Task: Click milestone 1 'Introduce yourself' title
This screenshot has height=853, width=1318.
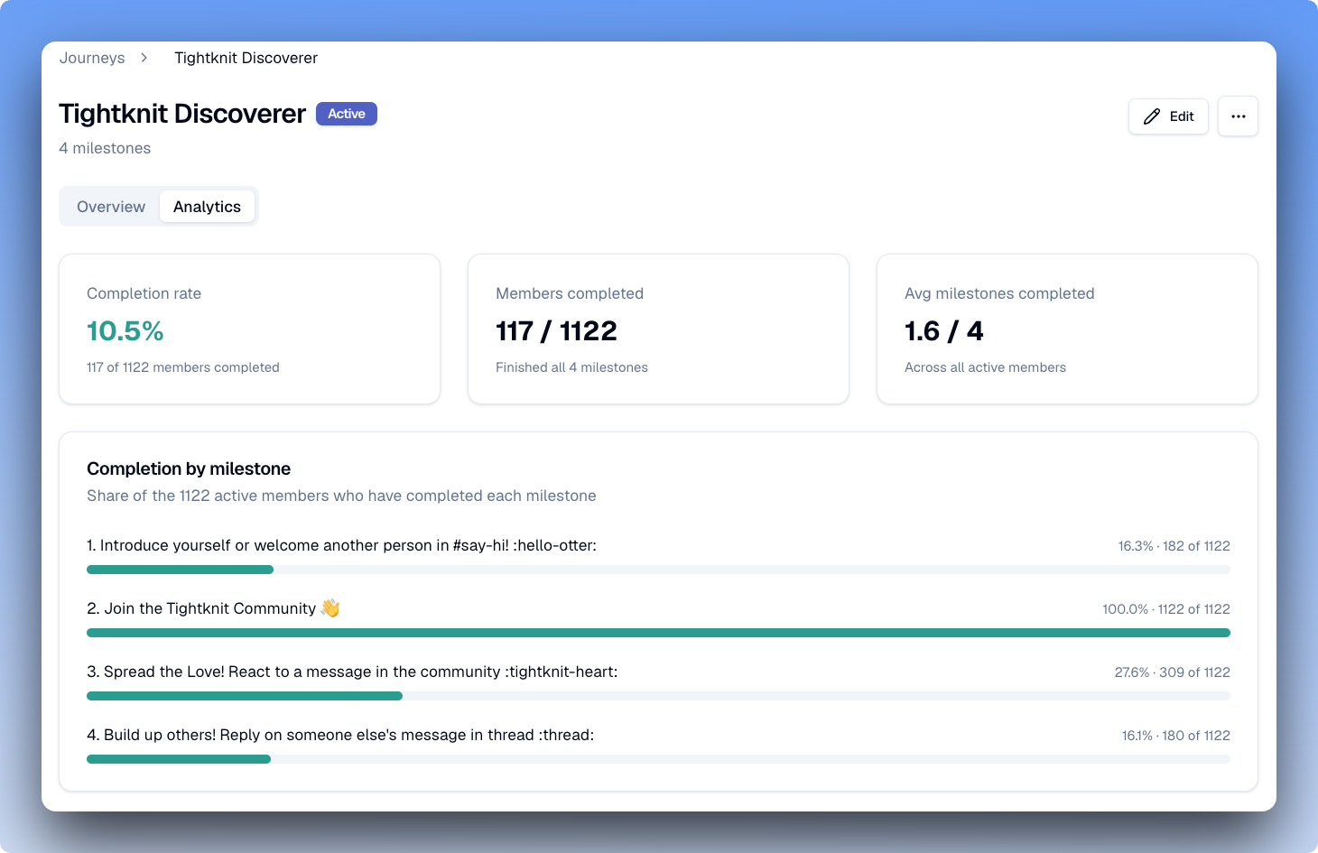Action: (x=341, y=545)
